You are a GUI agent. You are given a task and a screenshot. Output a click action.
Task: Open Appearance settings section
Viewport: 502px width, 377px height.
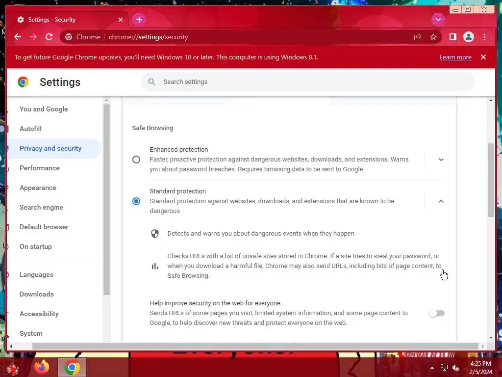tap(38, 188)
